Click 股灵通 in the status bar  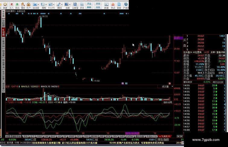point(10,143)
